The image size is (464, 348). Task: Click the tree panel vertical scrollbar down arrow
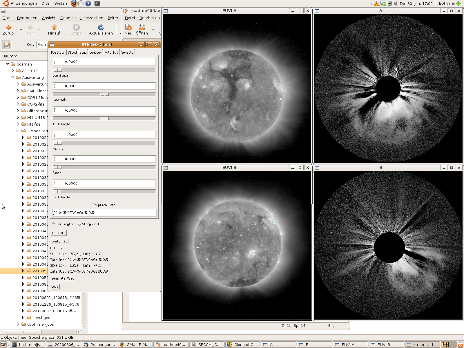coord(84,327)
